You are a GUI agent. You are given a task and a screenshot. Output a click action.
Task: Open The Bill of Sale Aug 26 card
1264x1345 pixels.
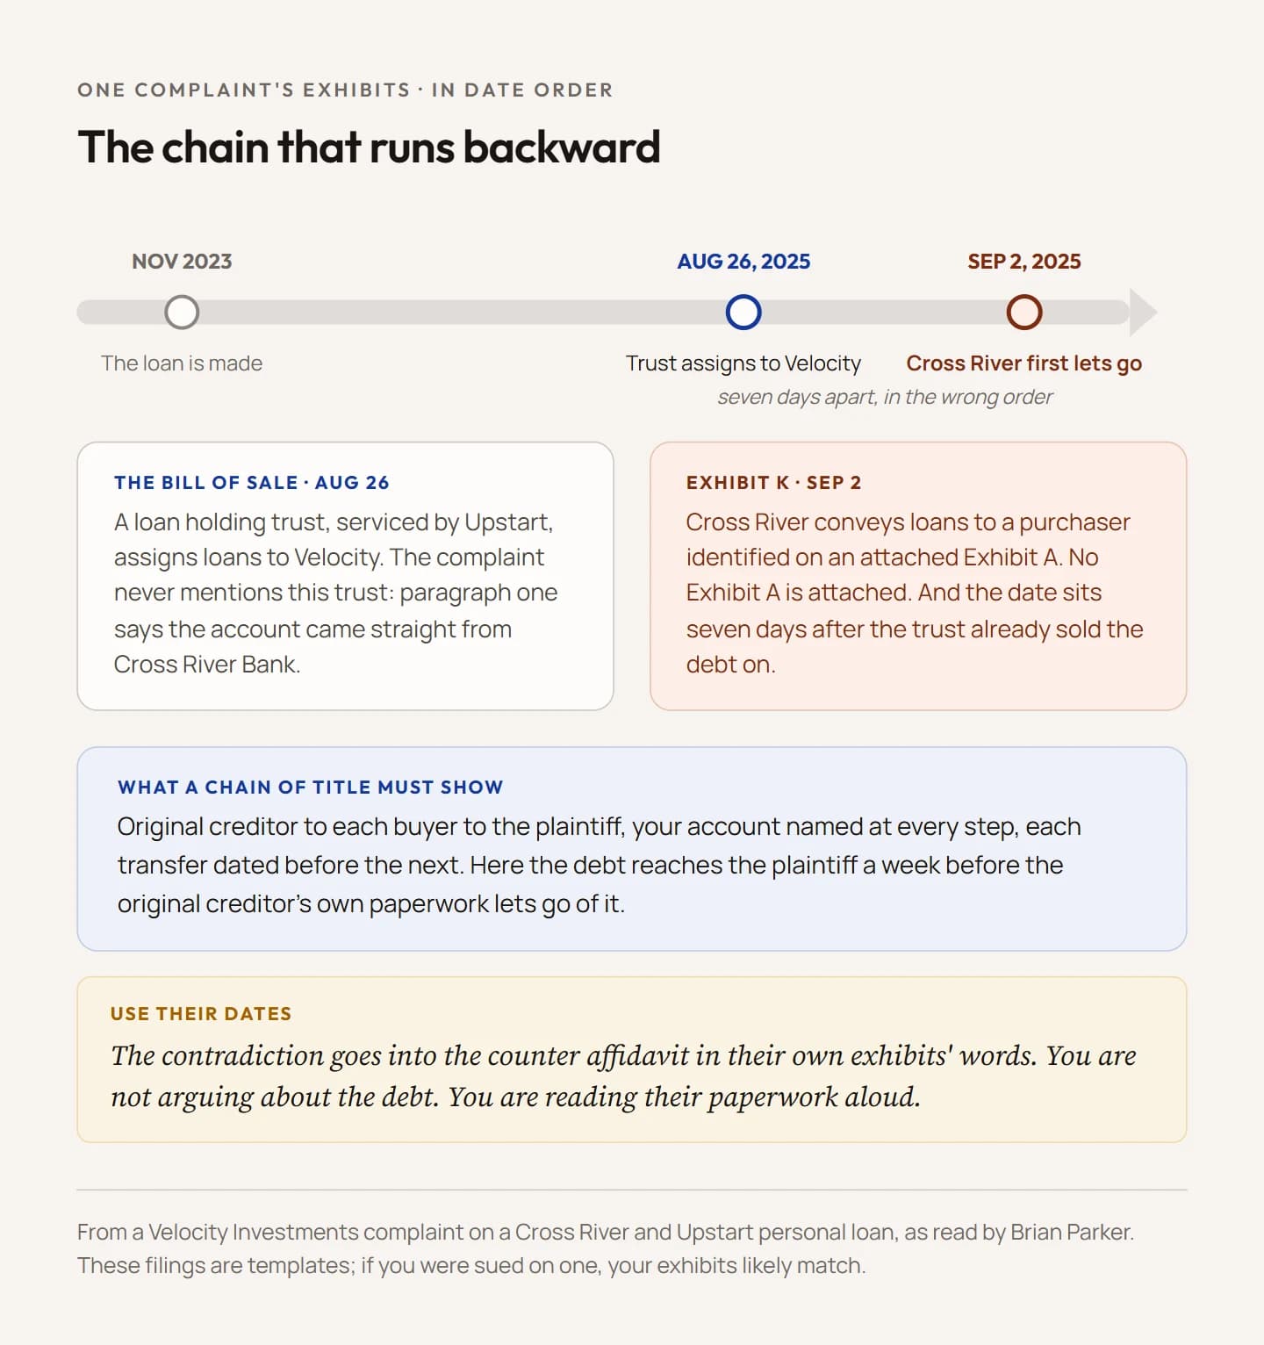tap(345, 576)
